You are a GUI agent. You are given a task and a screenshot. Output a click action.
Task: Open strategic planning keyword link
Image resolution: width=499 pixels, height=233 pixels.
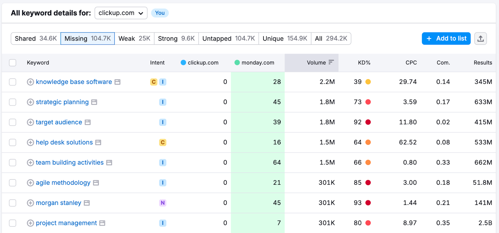62,102
